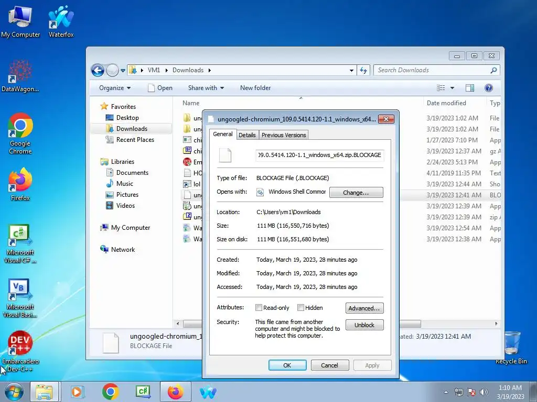Open Waterfox taskbar icon
The height and width of the screenshot is (402, 537).
click(208, 392)
